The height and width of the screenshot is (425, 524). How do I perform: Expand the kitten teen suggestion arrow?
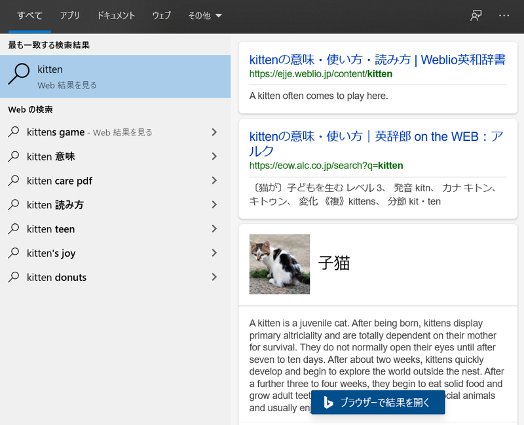click(x=214, y=229)
